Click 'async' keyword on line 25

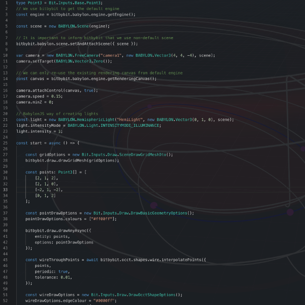55,143
